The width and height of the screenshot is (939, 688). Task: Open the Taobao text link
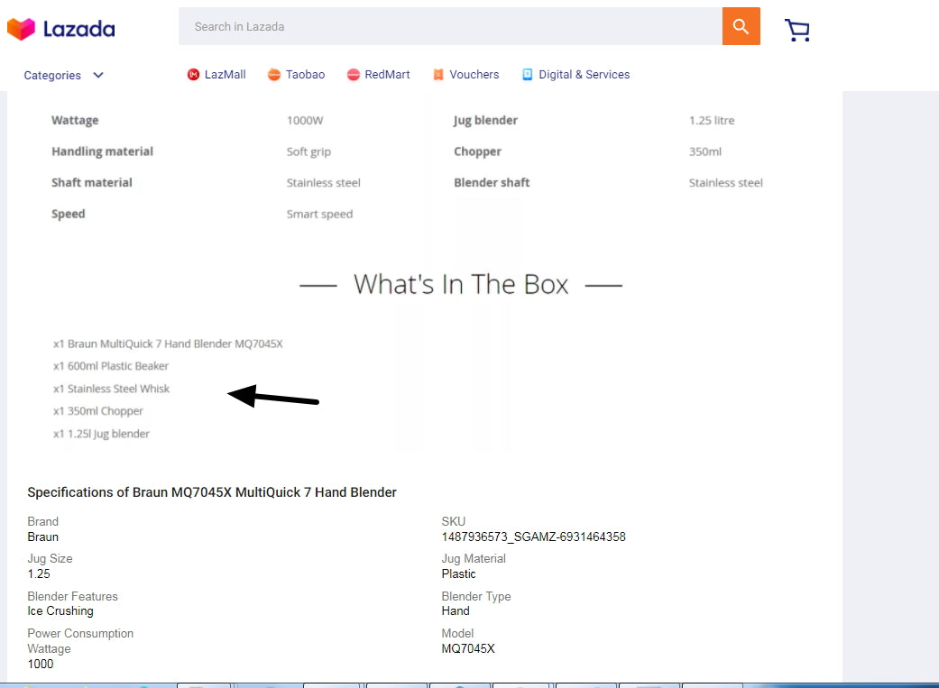coord(305,75)
